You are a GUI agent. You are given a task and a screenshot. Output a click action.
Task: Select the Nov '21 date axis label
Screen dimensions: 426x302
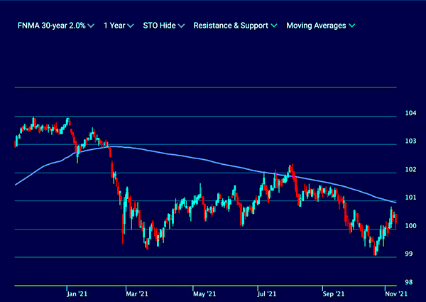point(395,293)
